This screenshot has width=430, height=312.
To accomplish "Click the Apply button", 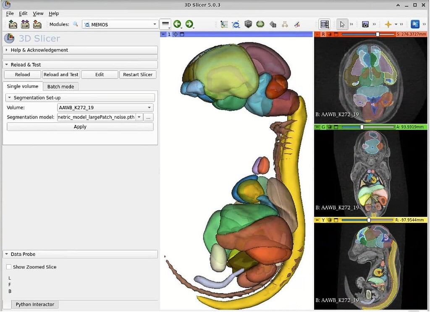I will pyautogui.click(x=80, y=126).
